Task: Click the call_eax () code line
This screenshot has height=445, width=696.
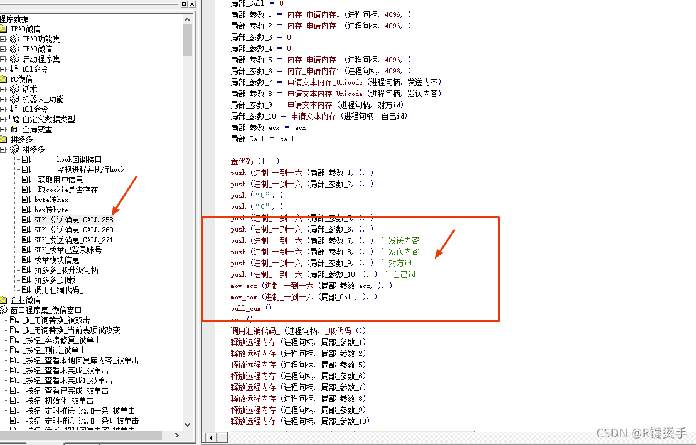Action: point(251,308)
